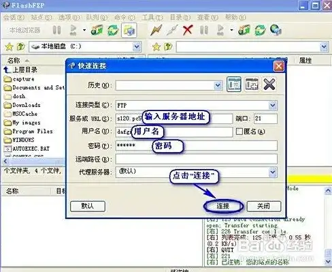Open the 会话 menu
This screenshot has height=272, width=332.
tap(14, 17)
